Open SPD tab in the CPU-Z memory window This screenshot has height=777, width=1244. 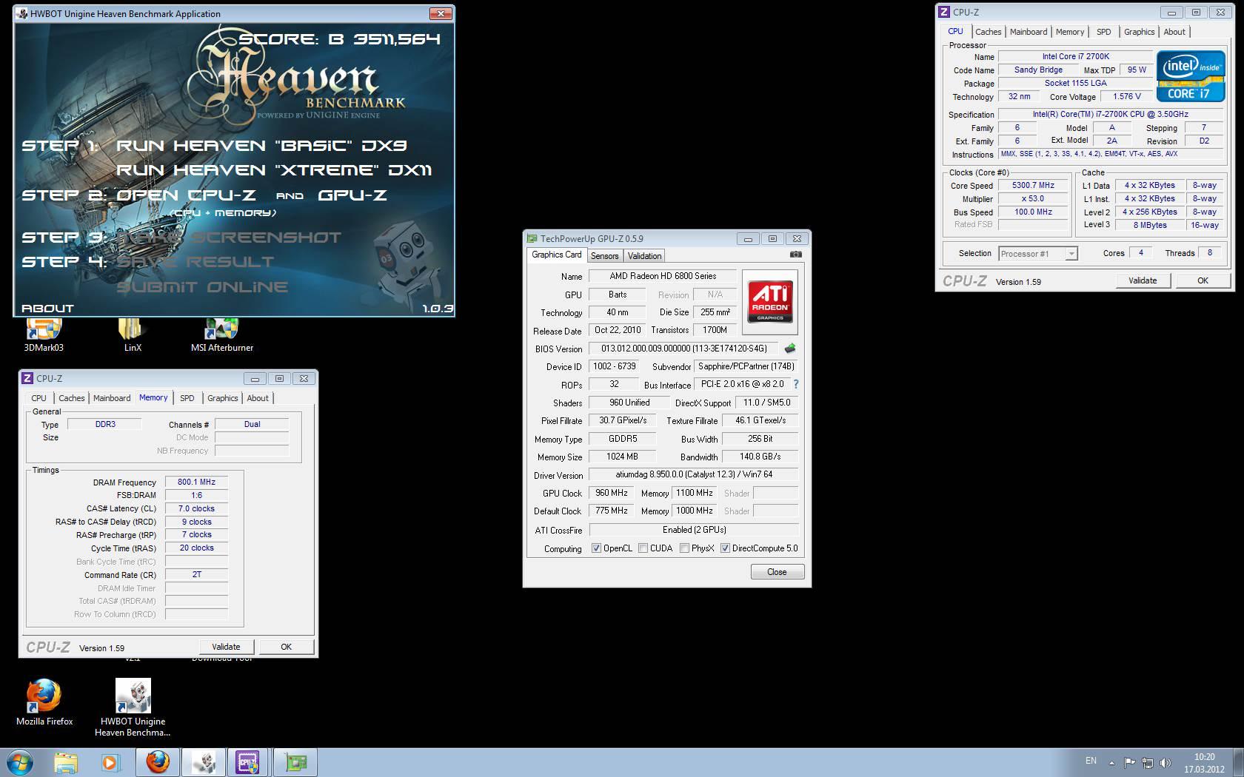187,398
